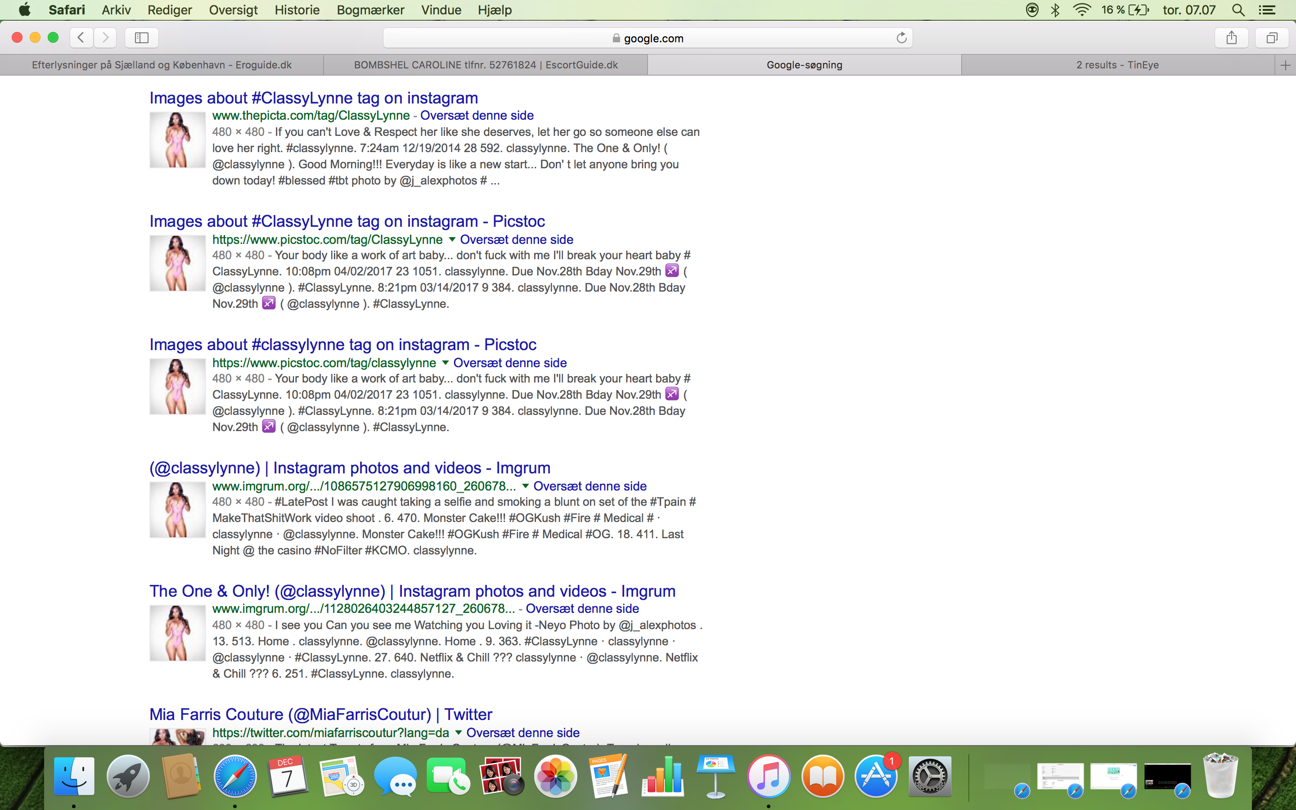Open Pages from the Dock
Image resolution: width=1296 pixels, height=810 pixels.
coord(609,776)
